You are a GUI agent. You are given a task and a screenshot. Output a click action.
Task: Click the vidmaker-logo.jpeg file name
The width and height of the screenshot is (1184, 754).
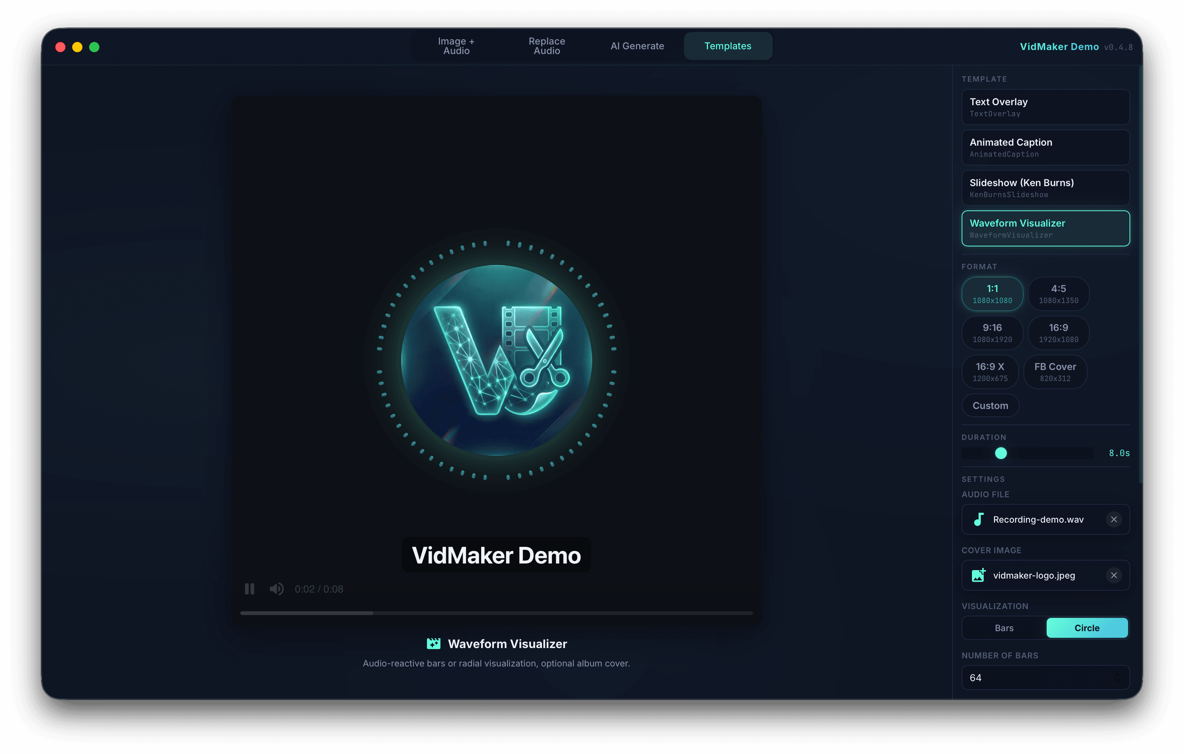tap(1034, 575)
